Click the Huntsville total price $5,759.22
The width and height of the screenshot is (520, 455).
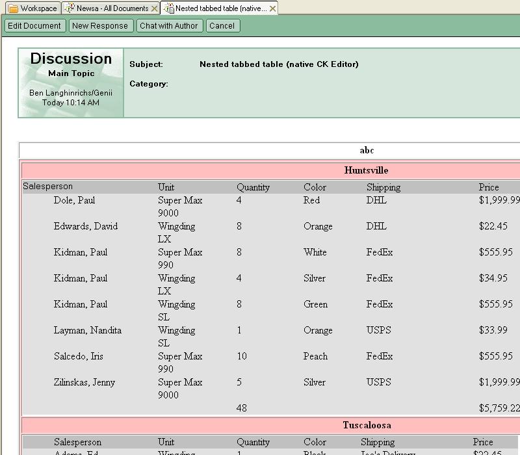(x=499, y=408)
